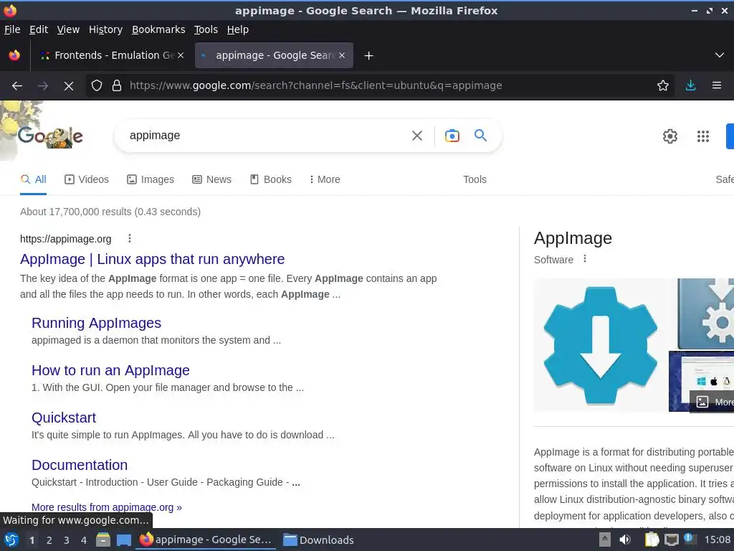Open the clipboard tray icon
The image size is (734, 551).
[x=652, y=540]
